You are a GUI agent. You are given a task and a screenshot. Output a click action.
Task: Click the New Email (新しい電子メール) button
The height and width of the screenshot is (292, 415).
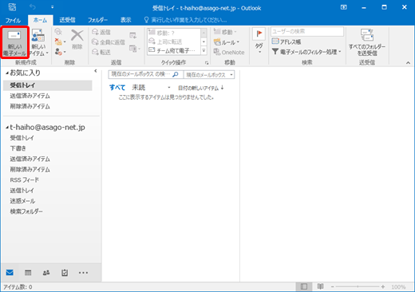coord(14,42)
